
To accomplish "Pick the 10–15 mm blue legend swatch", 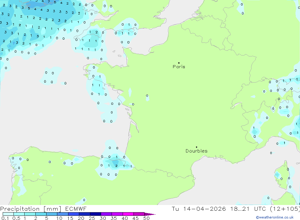I will (63, 214).
